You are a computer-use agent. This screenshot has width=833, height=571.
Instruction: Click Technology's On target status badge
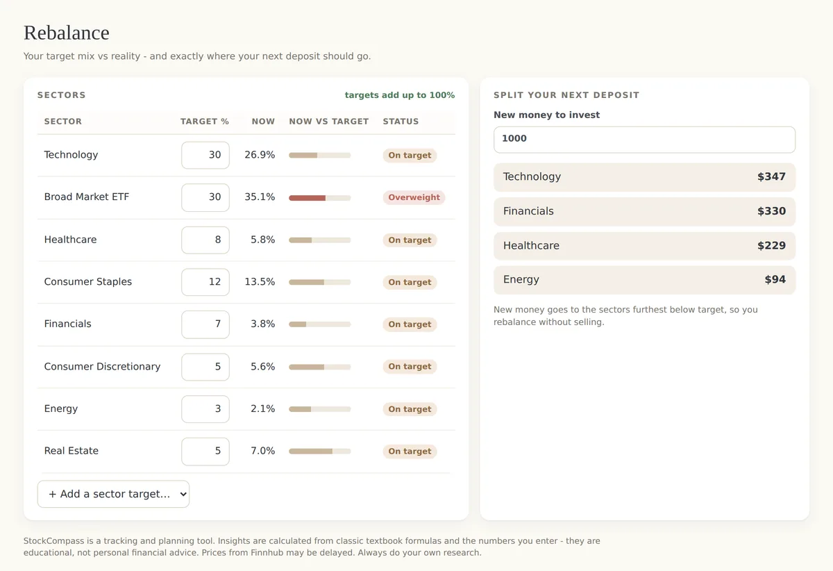click(x=410, y=155)
